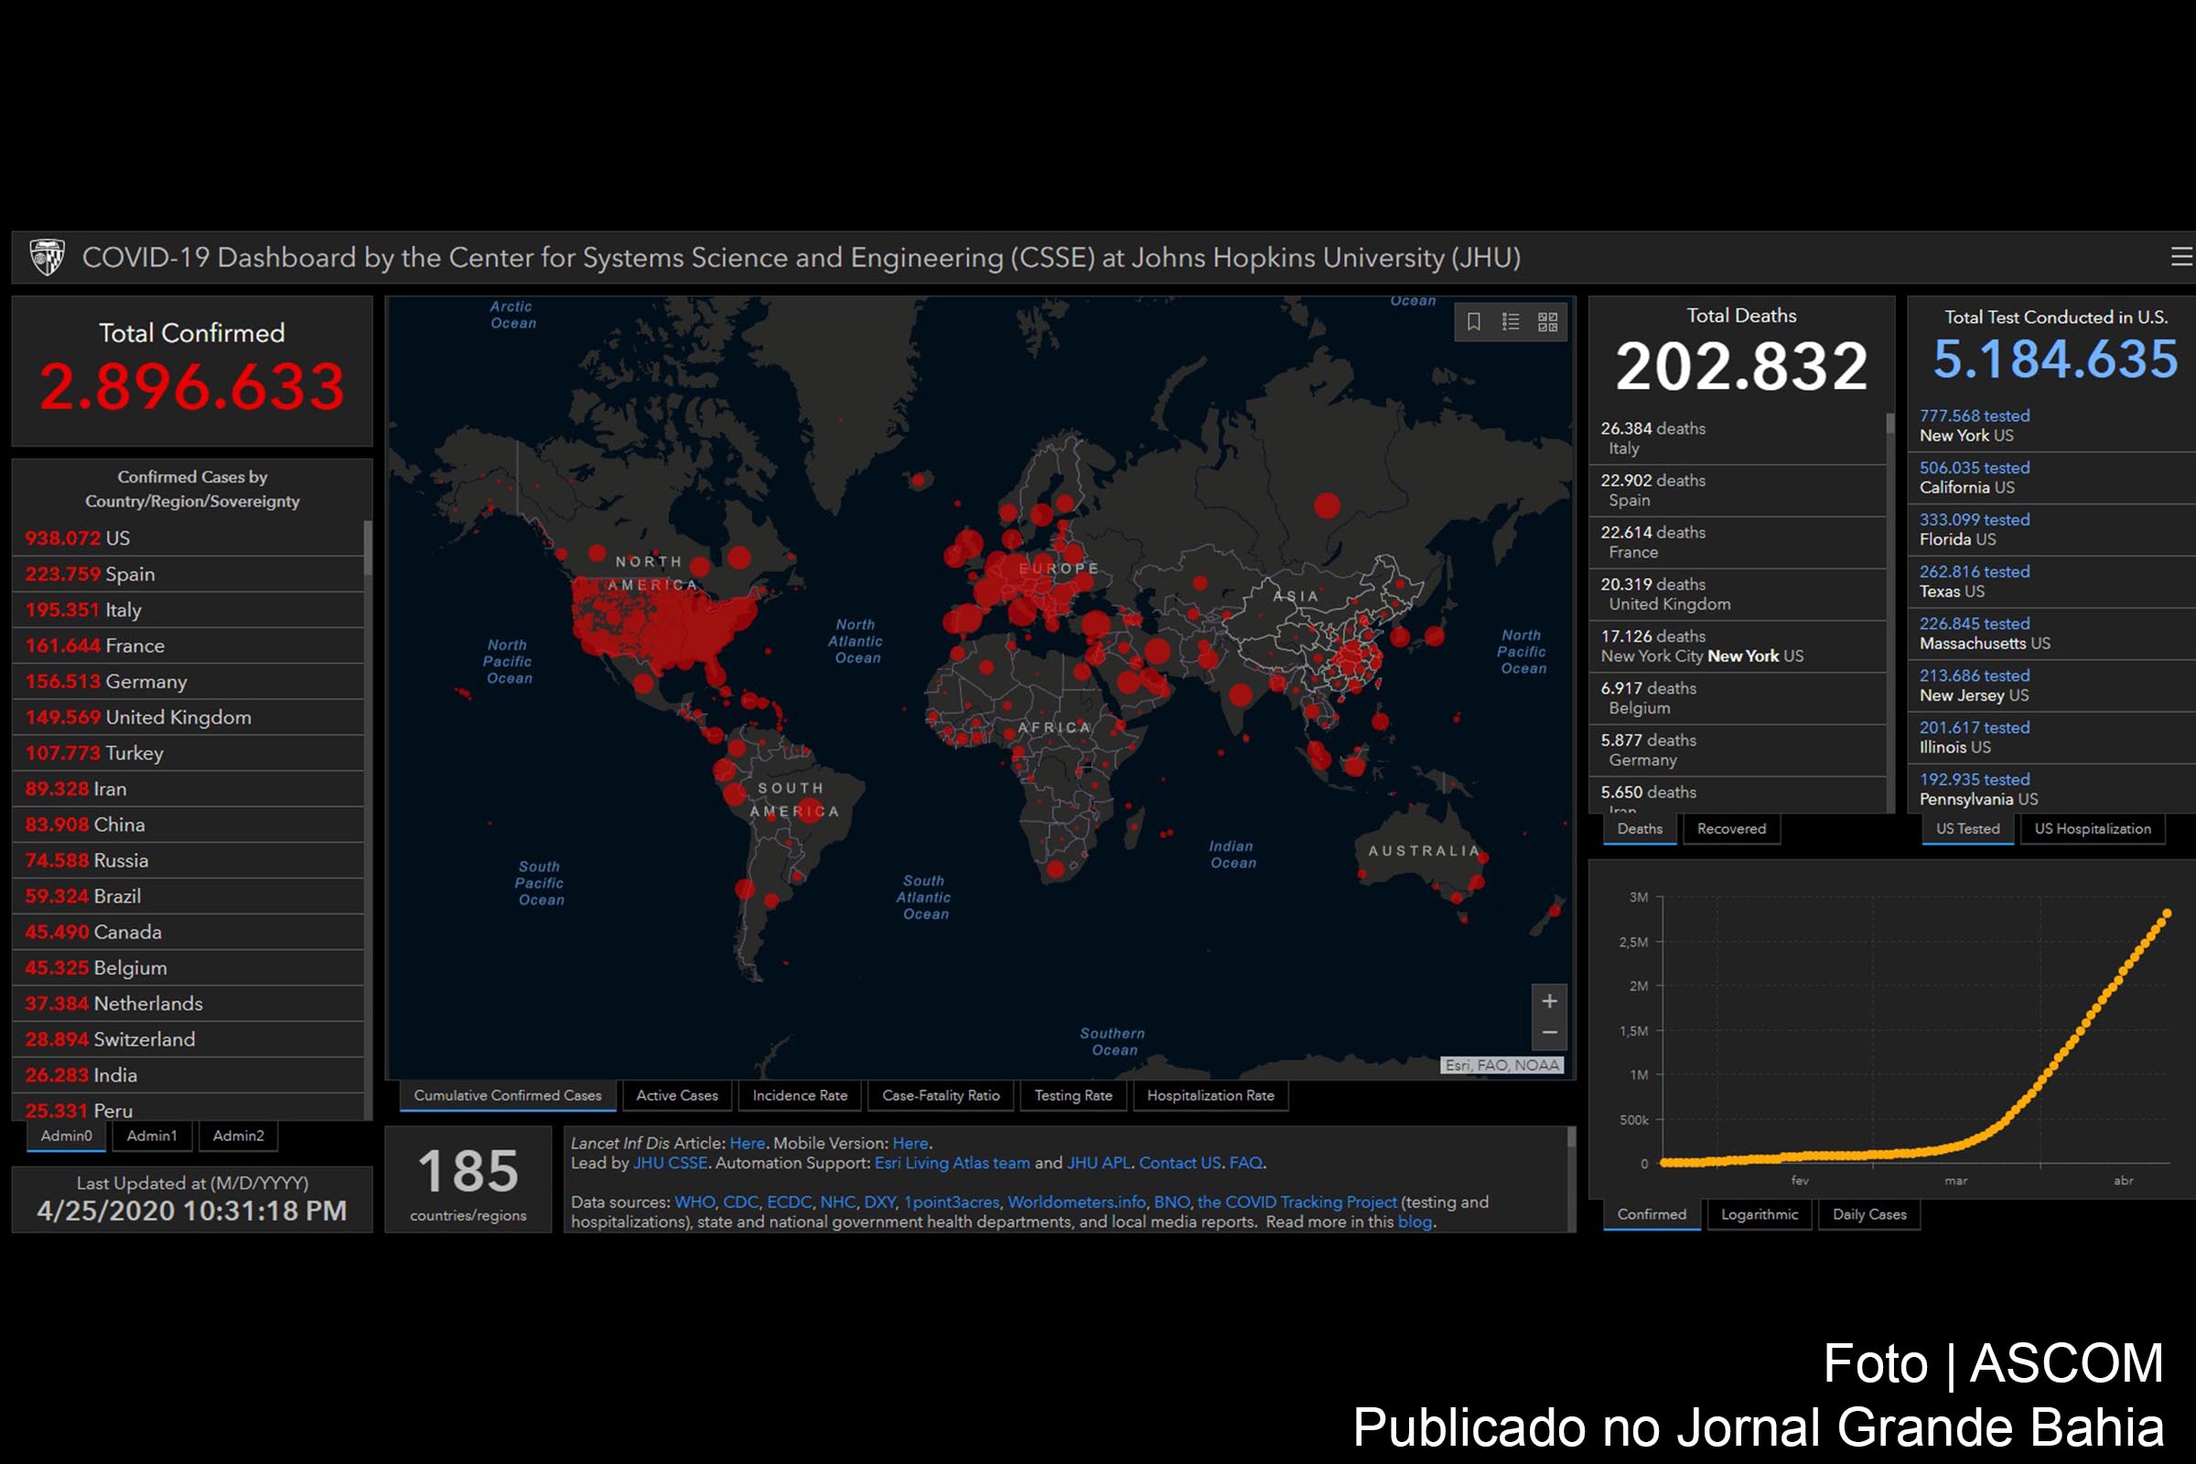Viewport: 2196px width, 1464px height.
Task: Select the Incidence Rate tab
Action: 799,1095
